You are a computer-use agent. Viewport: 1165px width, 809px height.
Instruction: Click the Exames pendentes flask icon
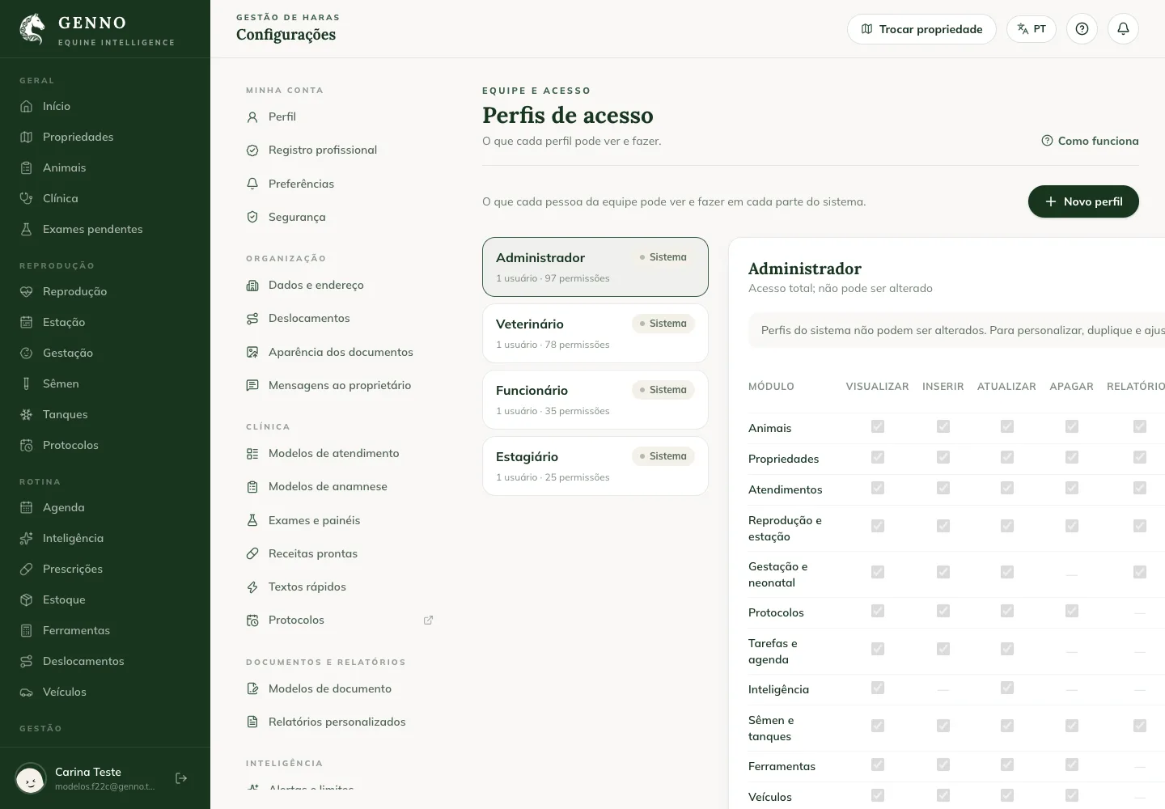point(27,229)
